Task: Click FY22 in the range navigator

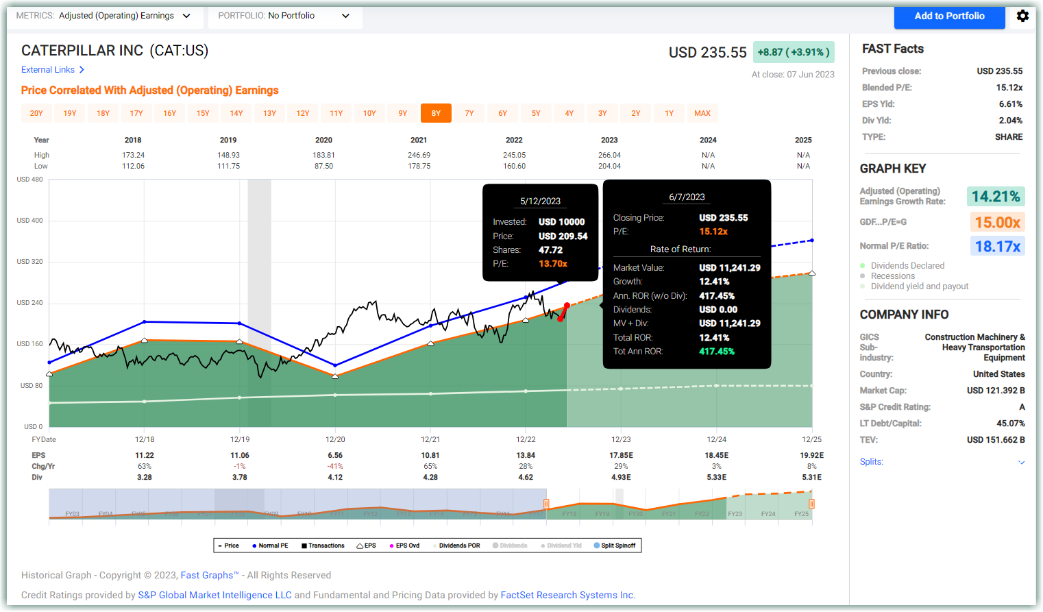Action: pos(702,514)
